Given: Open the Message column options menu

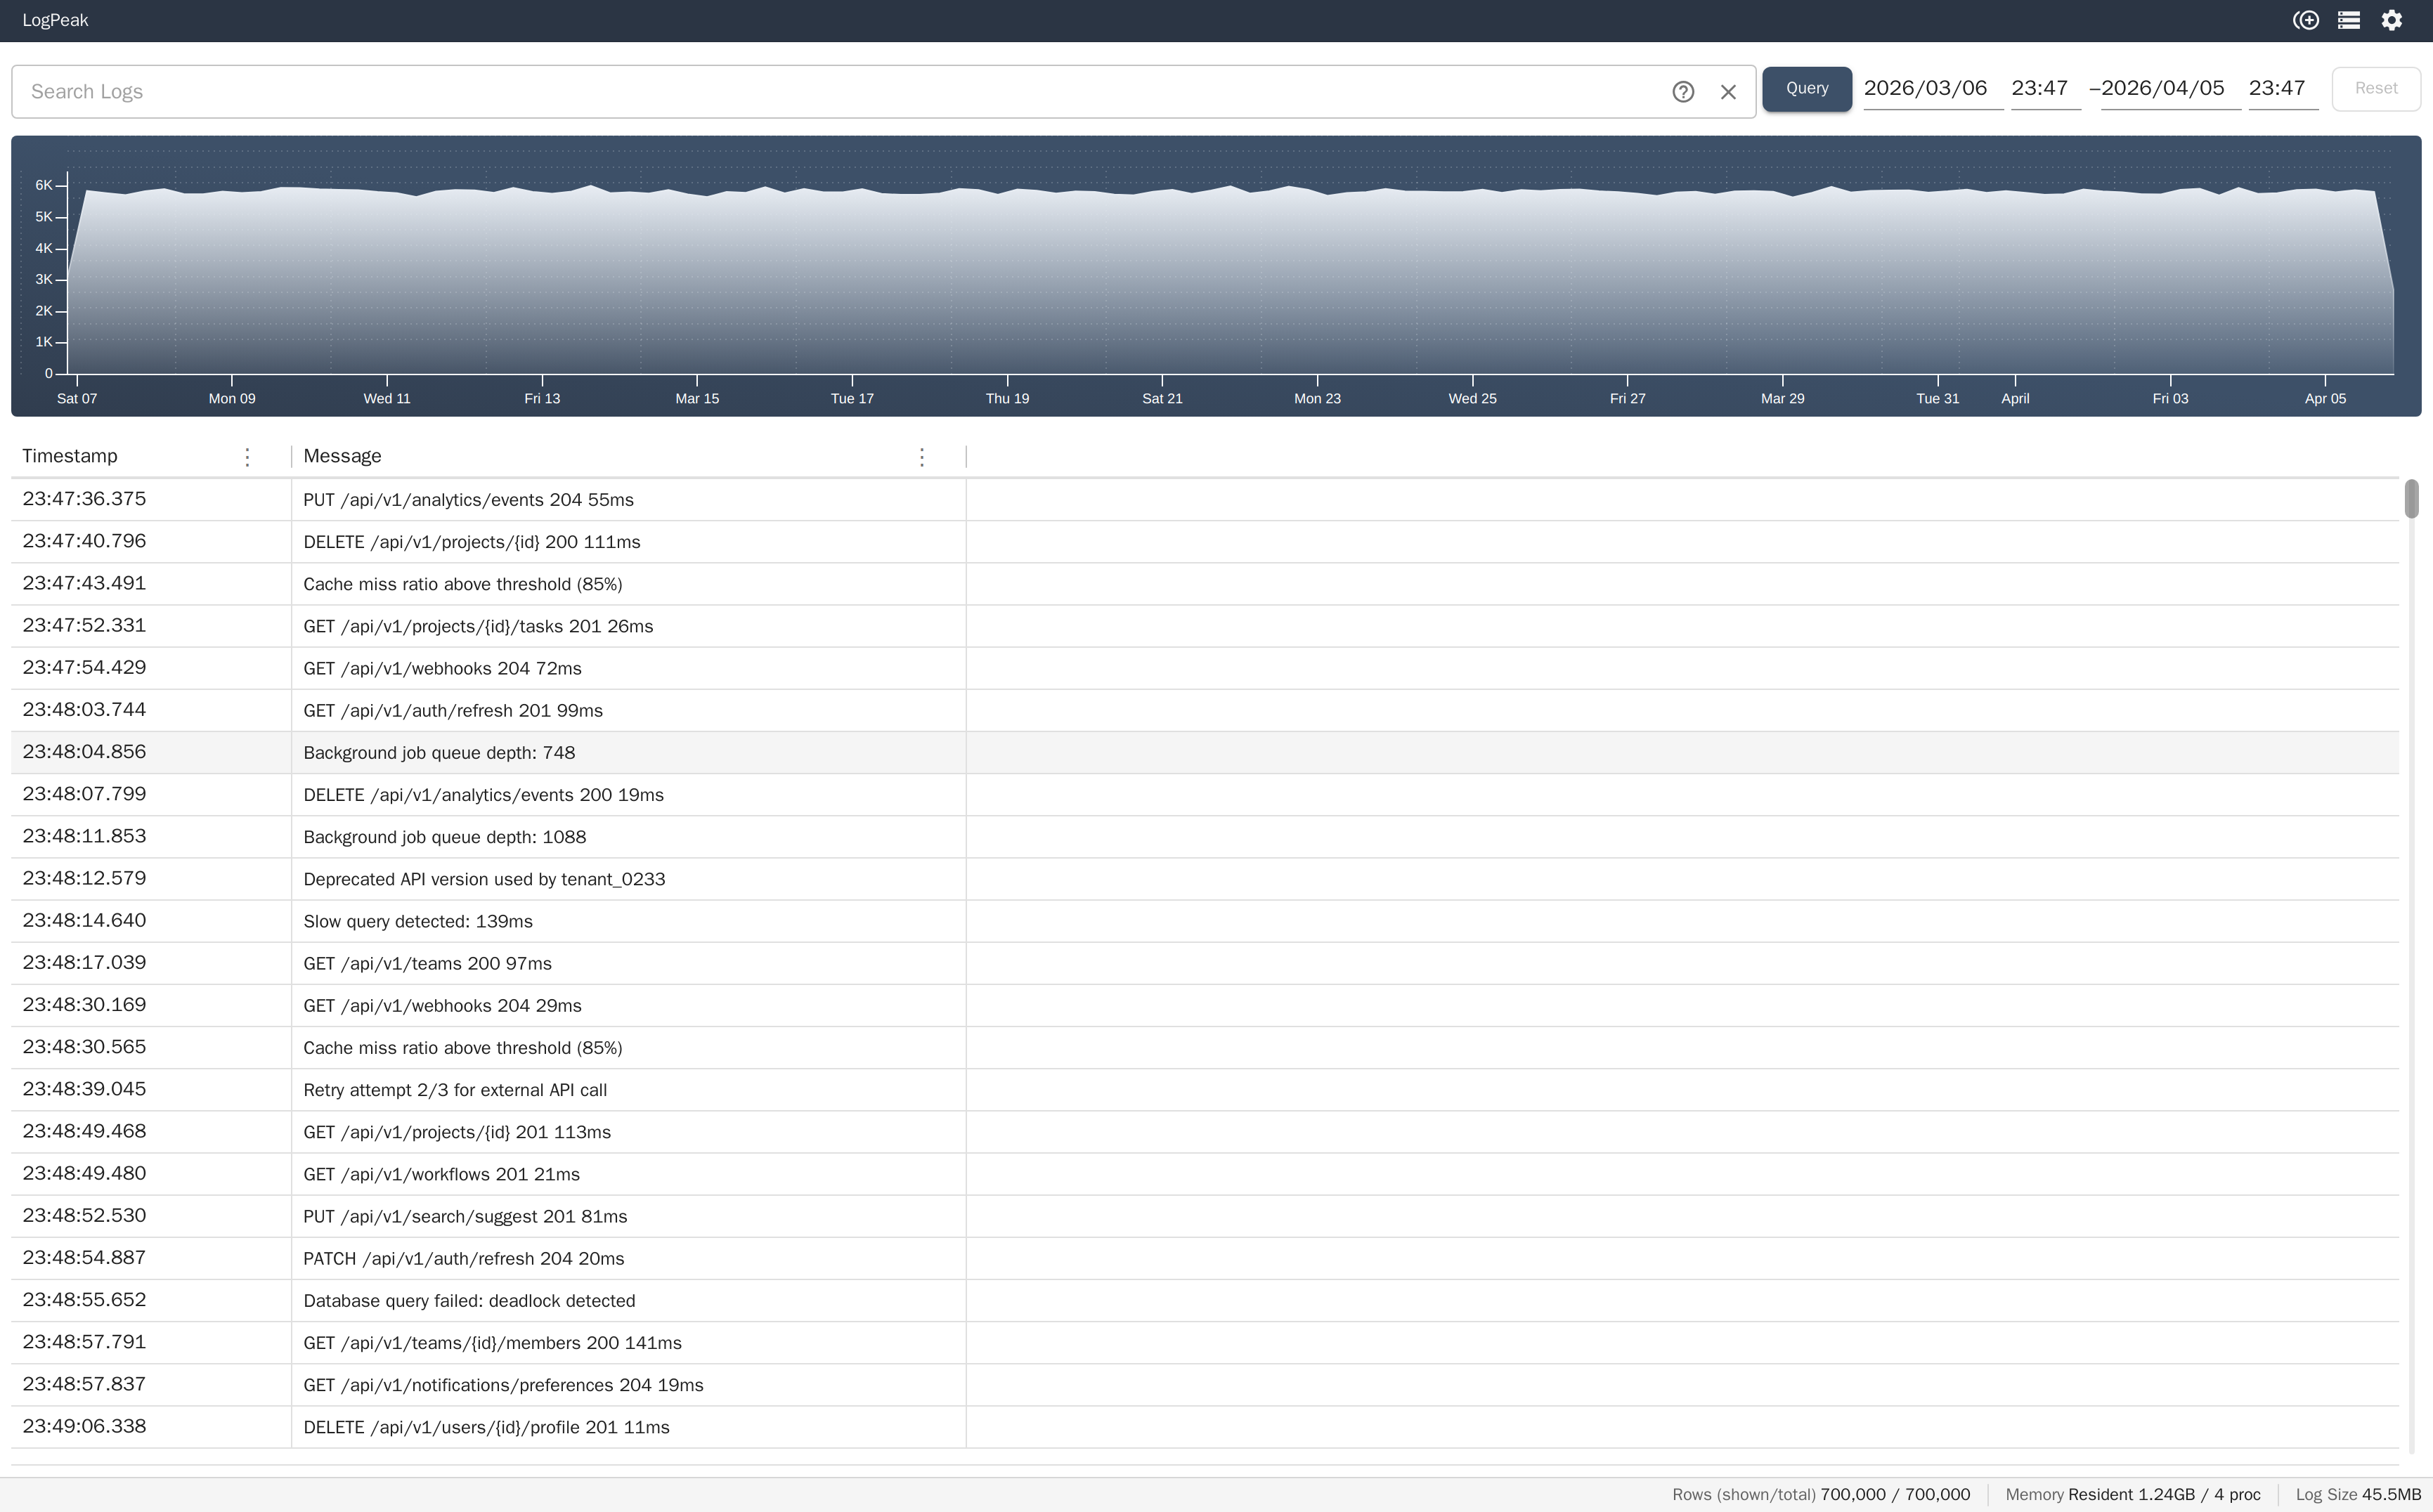Looking at the screenshot, I should click(921, 457).
